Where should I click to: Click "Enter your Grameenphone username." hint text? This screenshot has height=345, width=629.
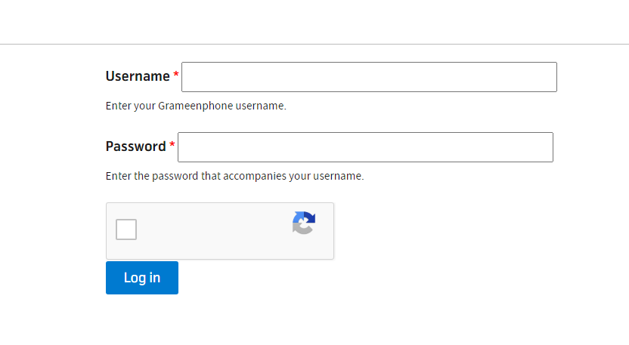[x=196, y=106]
